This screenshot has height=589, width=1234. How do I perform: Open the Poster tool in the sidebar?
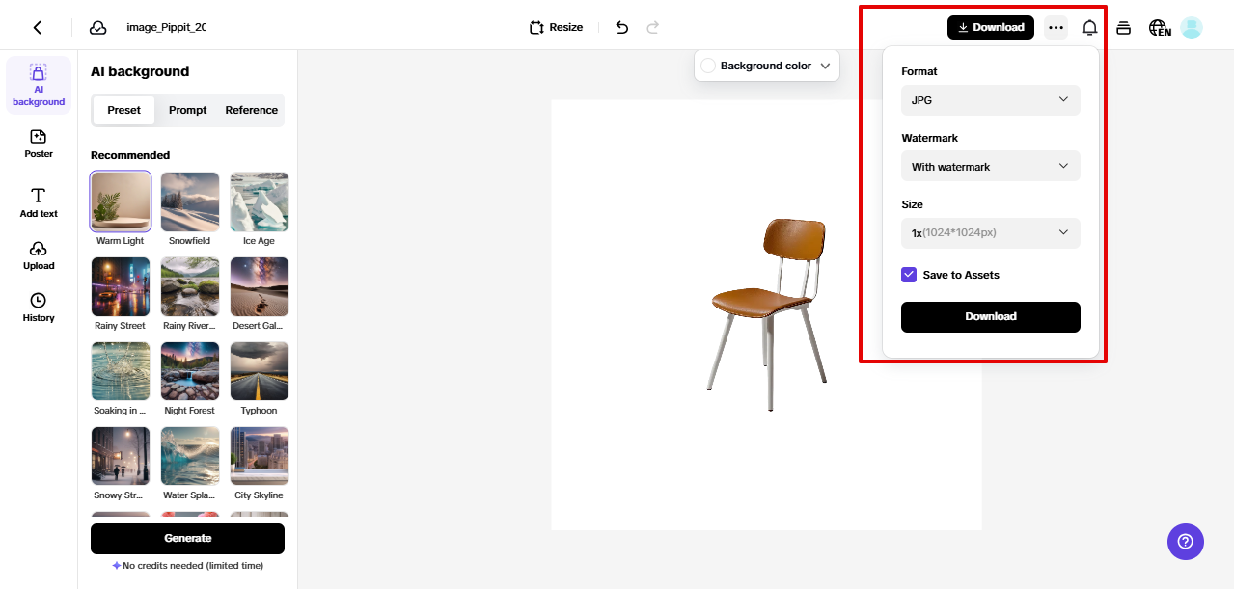pyautogui.click(x=39, y=144)
